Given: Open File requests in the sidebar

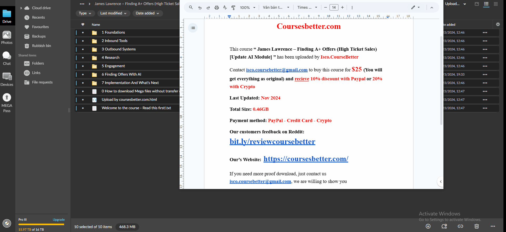Looking at the screenshot, I should (42, 82).
